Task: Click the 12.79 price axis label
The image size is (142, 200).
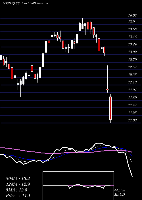Action: [133, 59]
